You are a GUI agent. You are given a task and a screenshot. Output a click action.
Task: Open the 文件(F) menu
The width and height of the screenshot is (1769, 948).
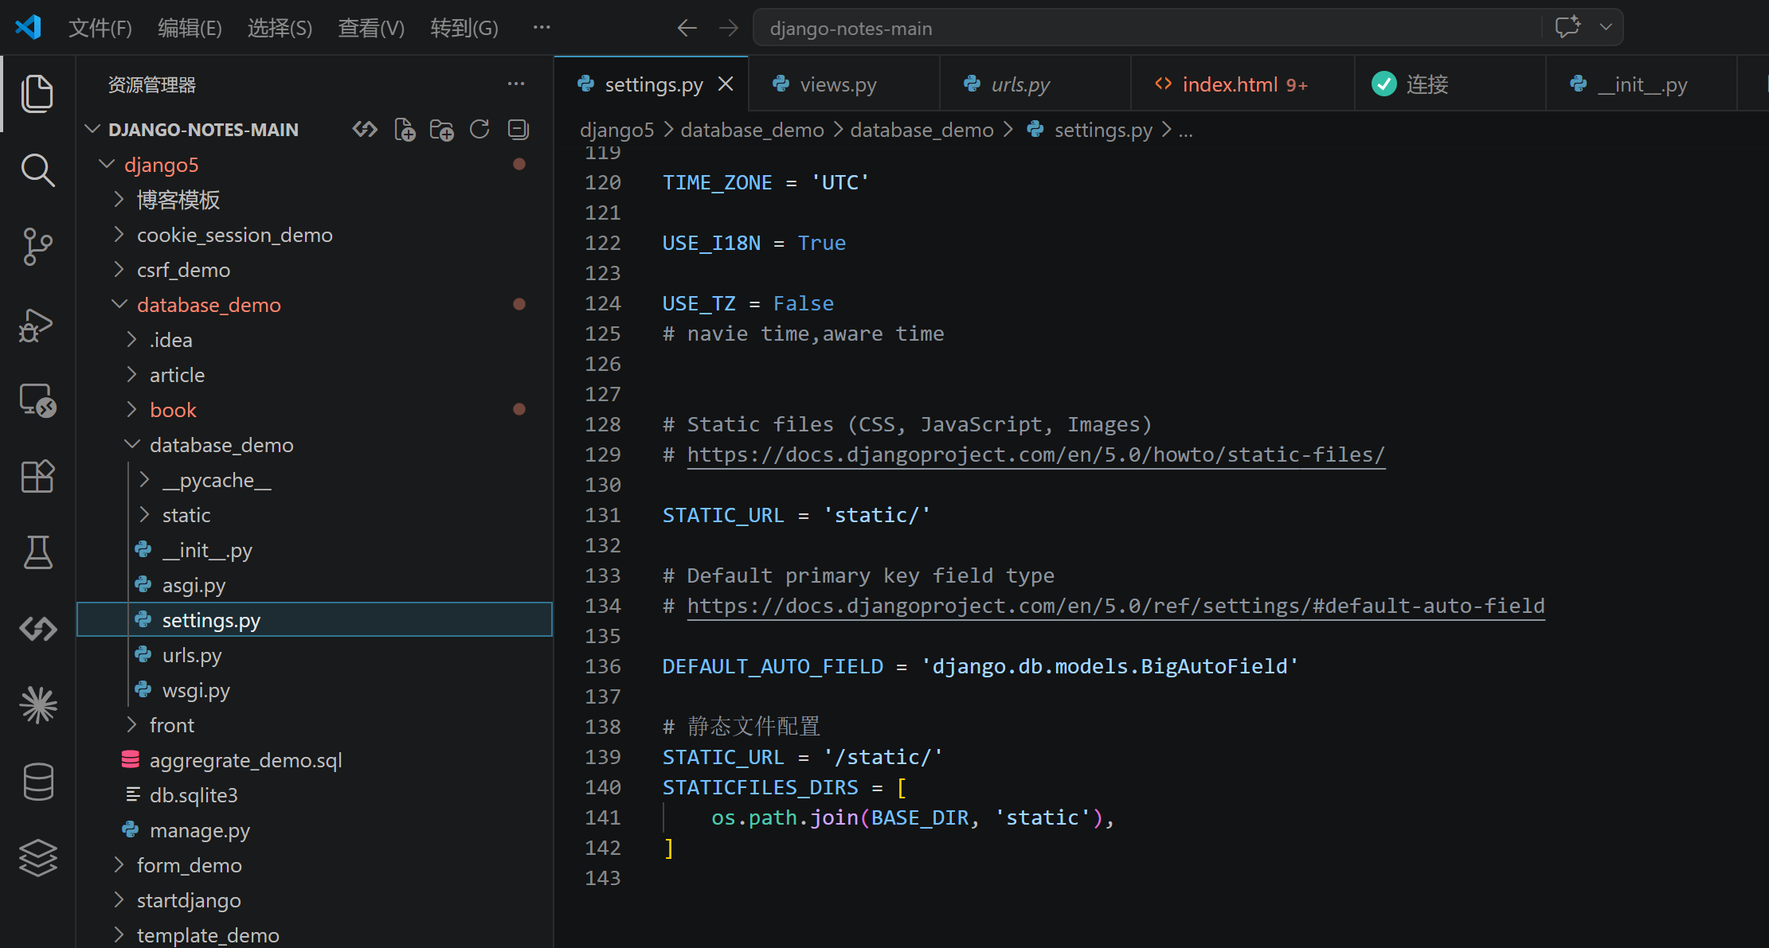pos(100,28)
